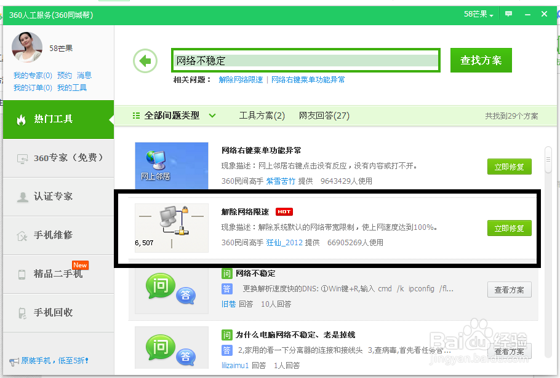This screenshot has height=378, width=560.
Task: Open author link 狂仙_2012
Action: click(x=284, y=243)
